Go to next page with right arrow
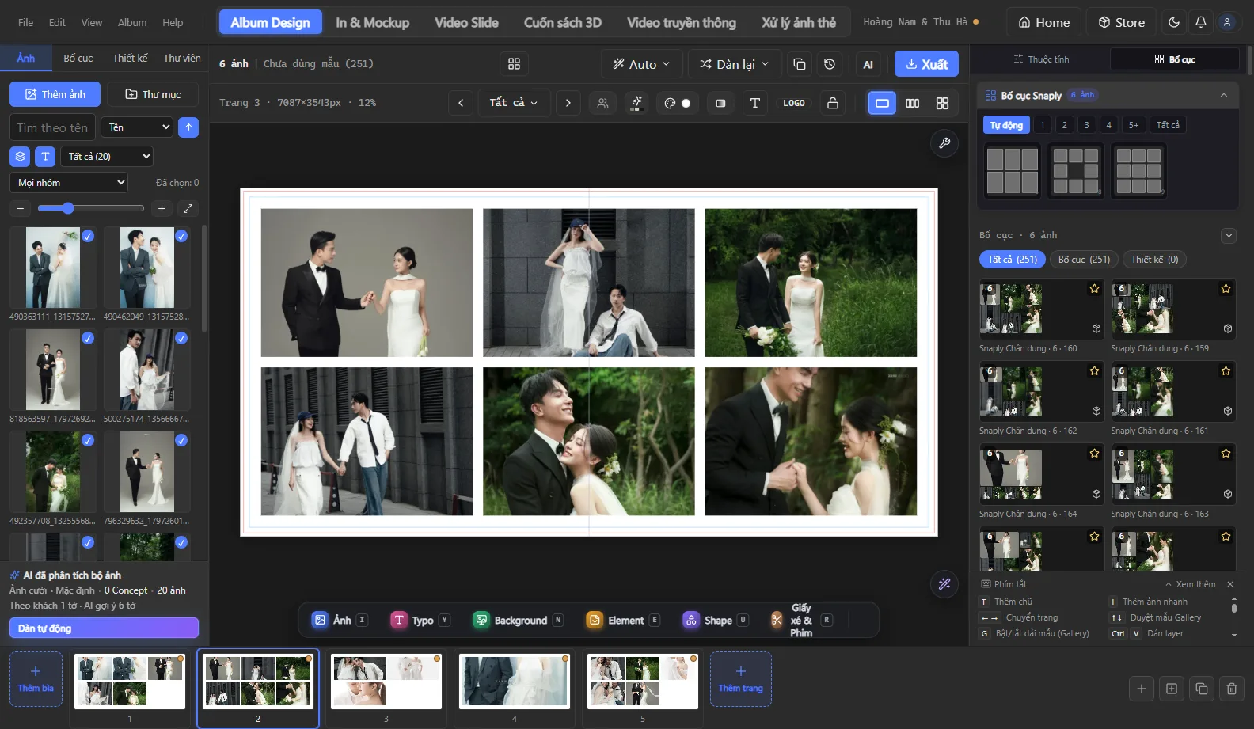 click(x=568, y=103)
